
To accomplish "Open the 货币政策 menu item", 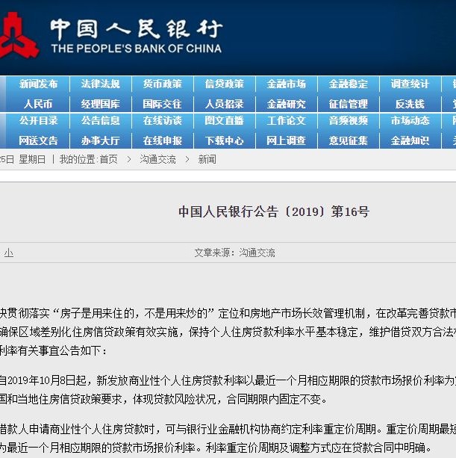I will coord(163,84).
